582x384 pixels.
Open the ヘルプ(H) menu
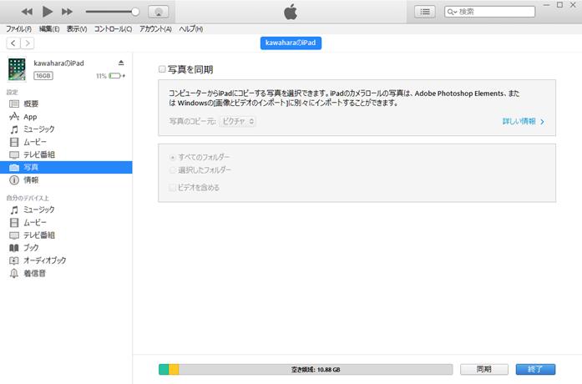point(190,29)
